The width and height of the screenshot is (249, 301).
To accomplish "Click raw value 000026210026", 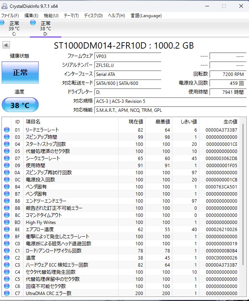I will 222,230.
